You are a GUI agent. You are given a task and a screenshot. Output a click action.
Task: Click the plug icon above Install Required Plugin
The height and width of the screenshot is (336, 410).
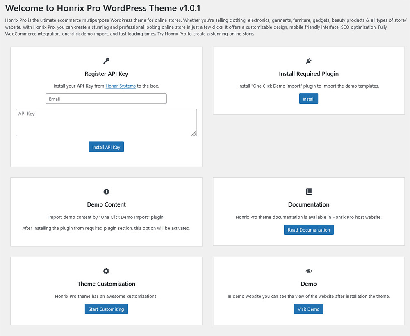click(309, 61)
